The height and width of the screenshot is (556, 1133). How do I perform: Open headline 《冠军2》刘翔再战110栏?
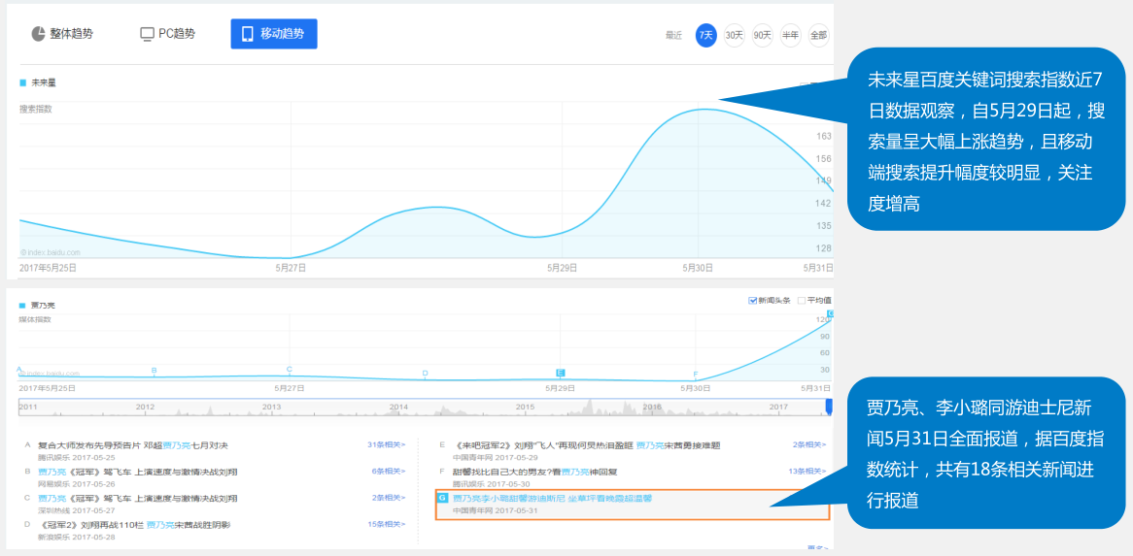[x=134, y=525]
